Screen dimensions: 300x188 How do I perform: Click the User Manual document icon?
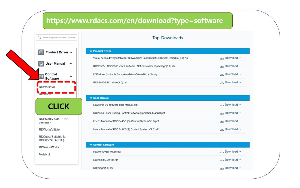(41, 64)
